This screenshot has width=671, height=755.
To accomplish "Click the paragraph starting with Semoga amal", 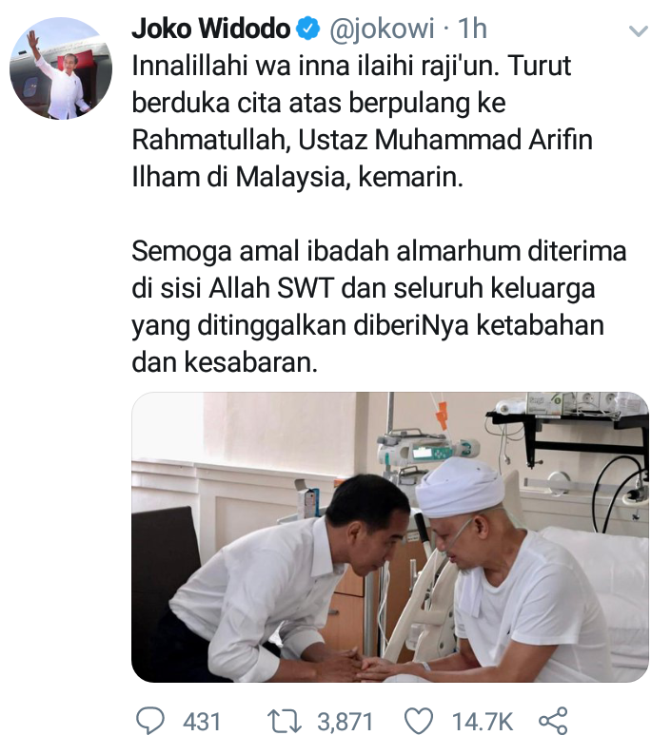I will tap(379, 307).
